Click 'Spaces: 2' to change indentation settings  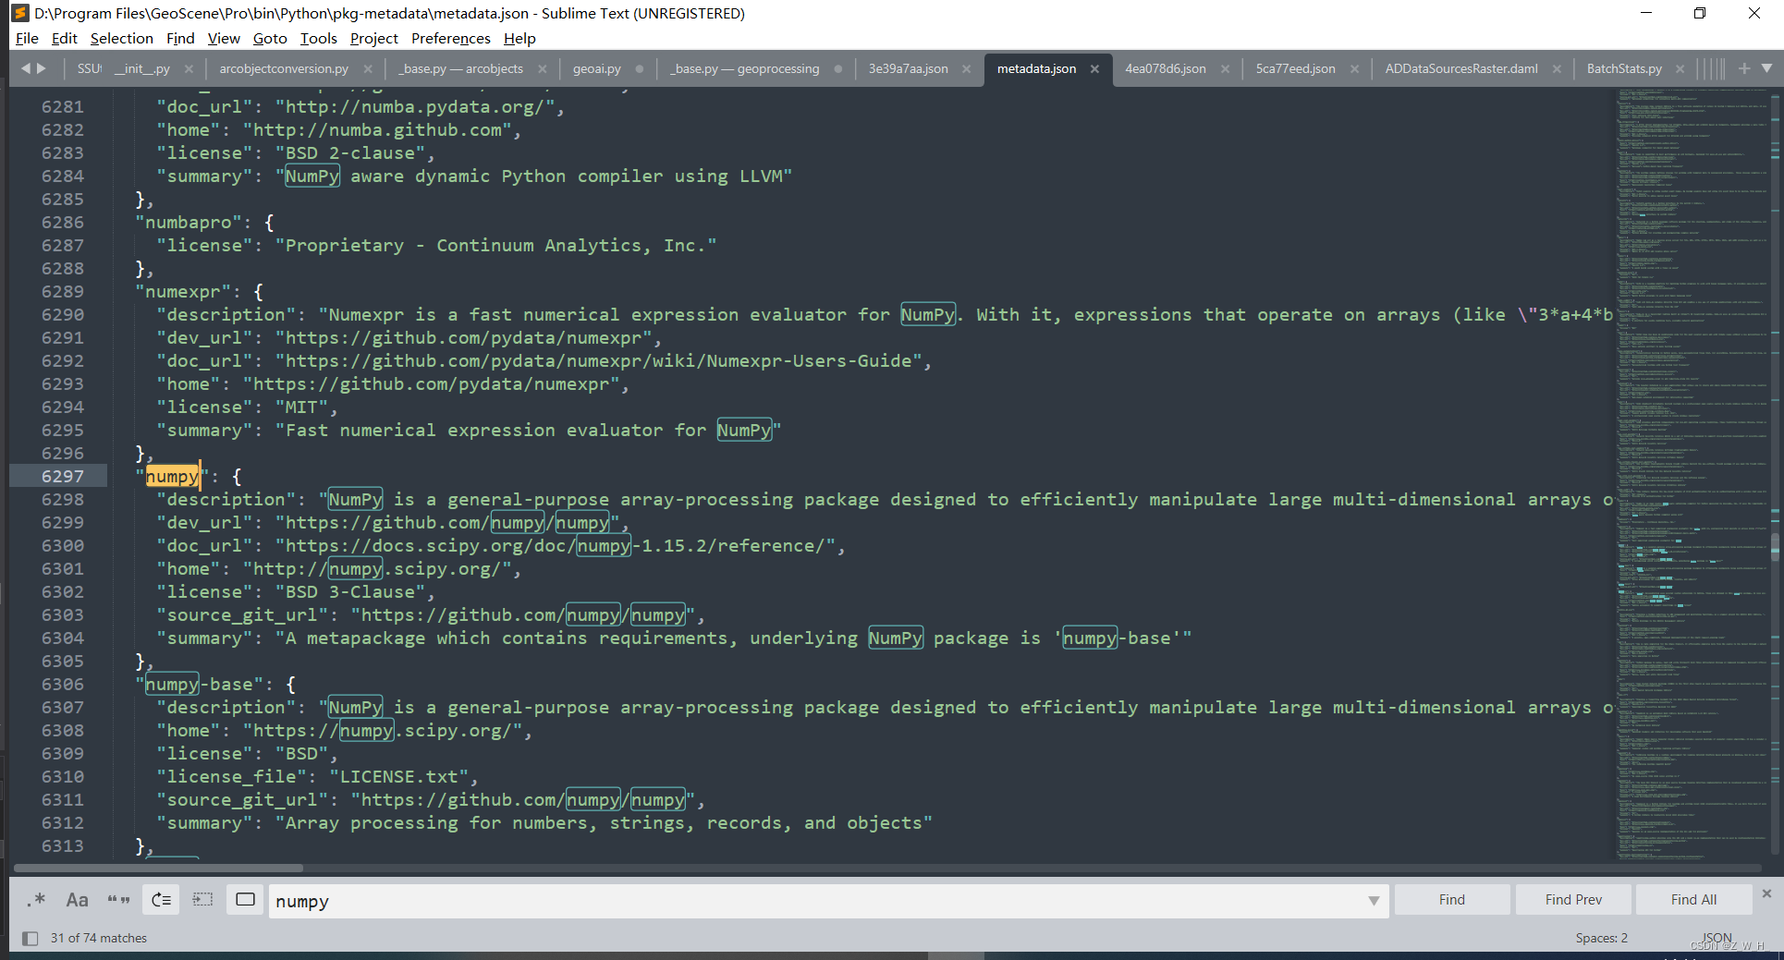pos(1600,938)
